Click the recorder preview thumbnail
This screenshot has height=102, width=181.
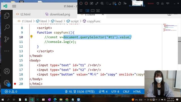pyautogui.click(x=138, y=3)
